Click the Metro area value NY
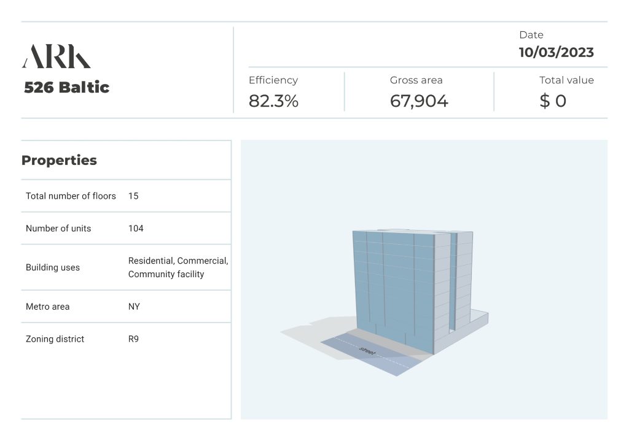The width and height of the screenshot is (629, 444). point(134,307)
